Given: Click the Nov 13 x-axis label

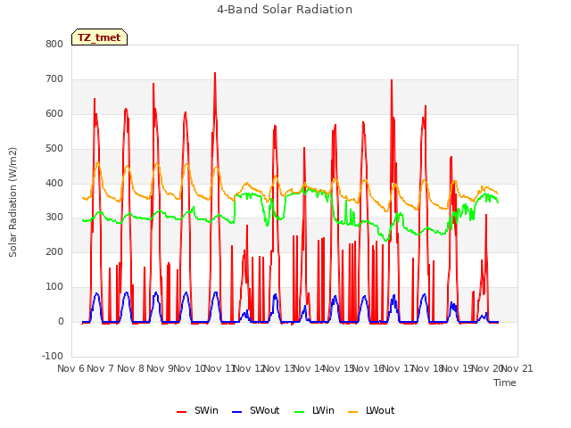Looking at the screenshot, I should click(x=278, y=368).
